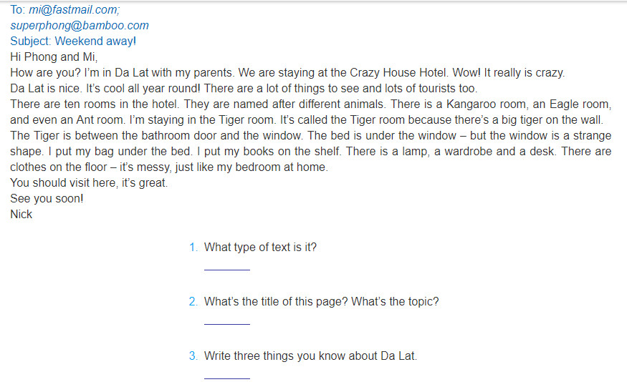Click the answer blank under question 3

click(226, 378)
